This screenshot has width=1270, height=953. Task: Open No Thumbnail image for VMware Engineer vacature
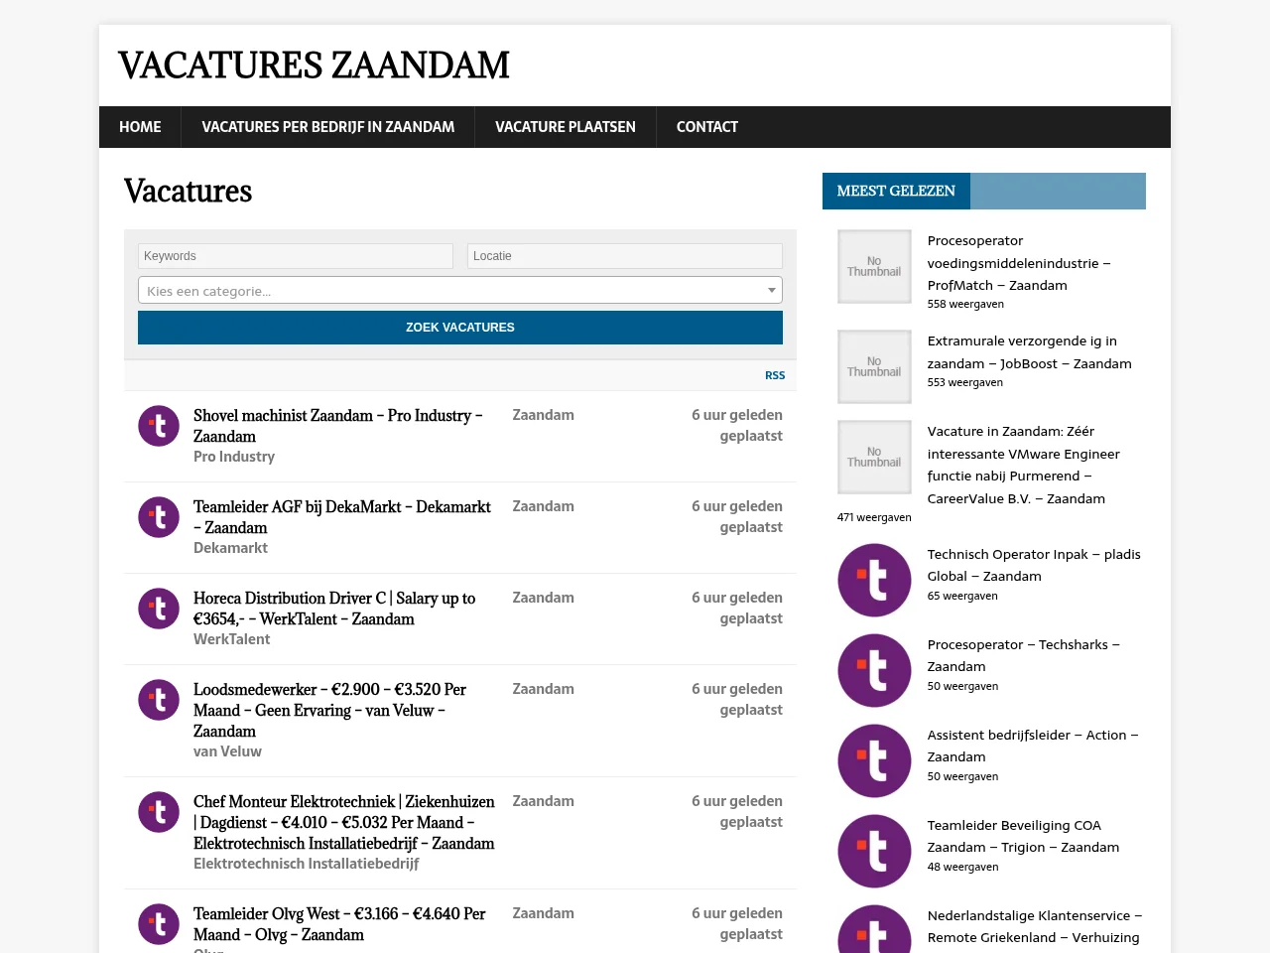pos(874,458)
